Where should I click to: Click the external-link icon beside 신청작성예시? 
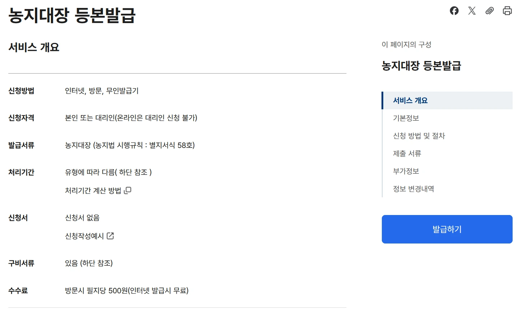111,236
